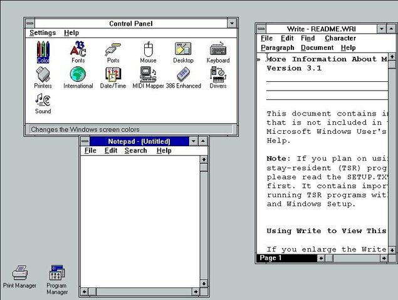This screenshot has height=300, width=398.
Task: Minimize the Write README.WRI window
Action: [382, 29]
